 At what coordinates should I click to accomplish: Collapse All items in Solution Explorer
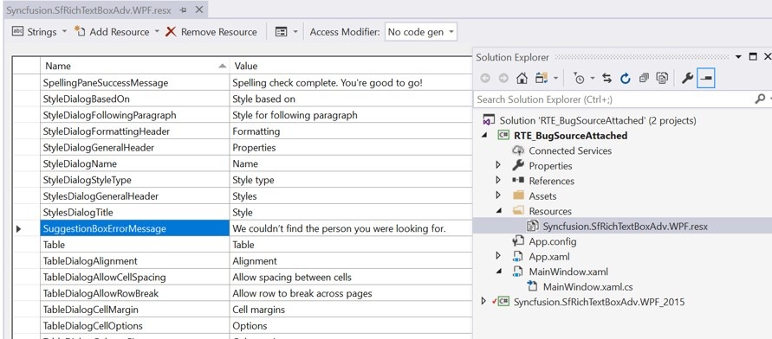(x=644, y=78)
